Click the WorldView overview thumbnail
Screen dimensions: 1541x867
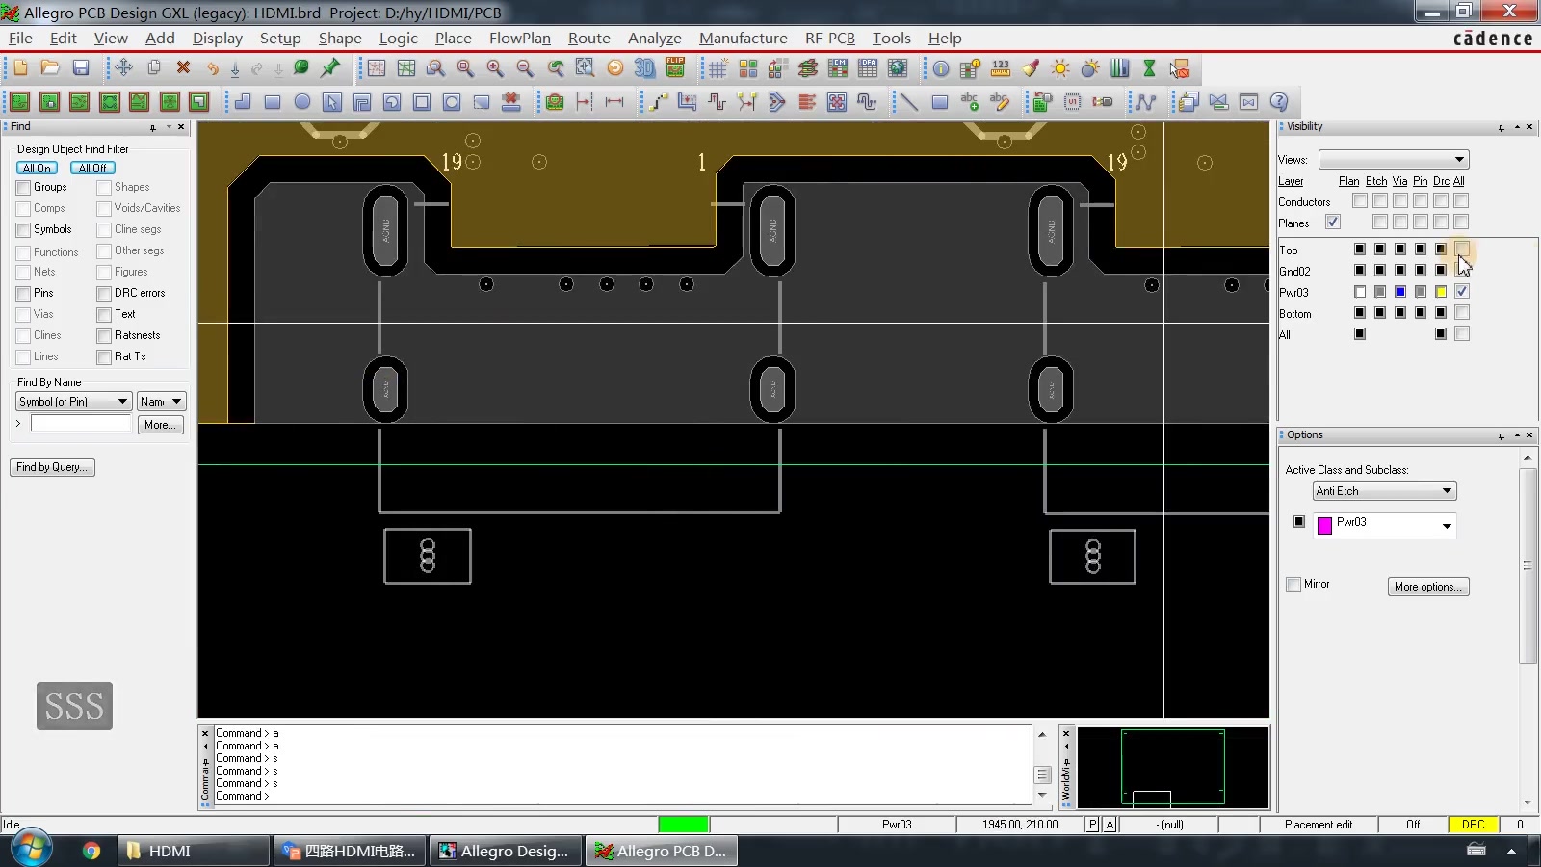(x=1172, y=767)
